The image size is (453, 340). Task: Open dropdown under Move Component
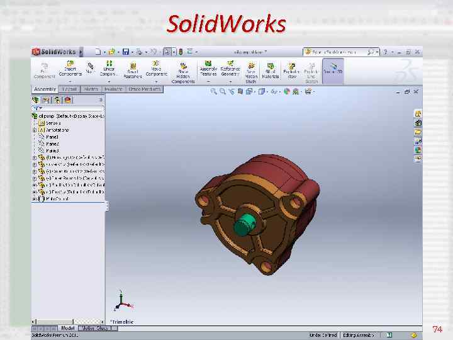coord(156,82)
